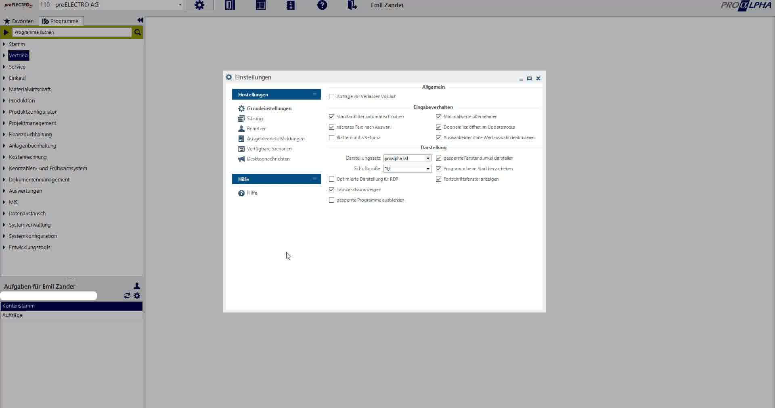Toggle nächstes Feld nach Auswahl

pos(332,127)
